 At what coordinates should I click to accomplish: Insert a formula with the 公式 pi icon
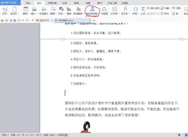[x=143, y=11]
